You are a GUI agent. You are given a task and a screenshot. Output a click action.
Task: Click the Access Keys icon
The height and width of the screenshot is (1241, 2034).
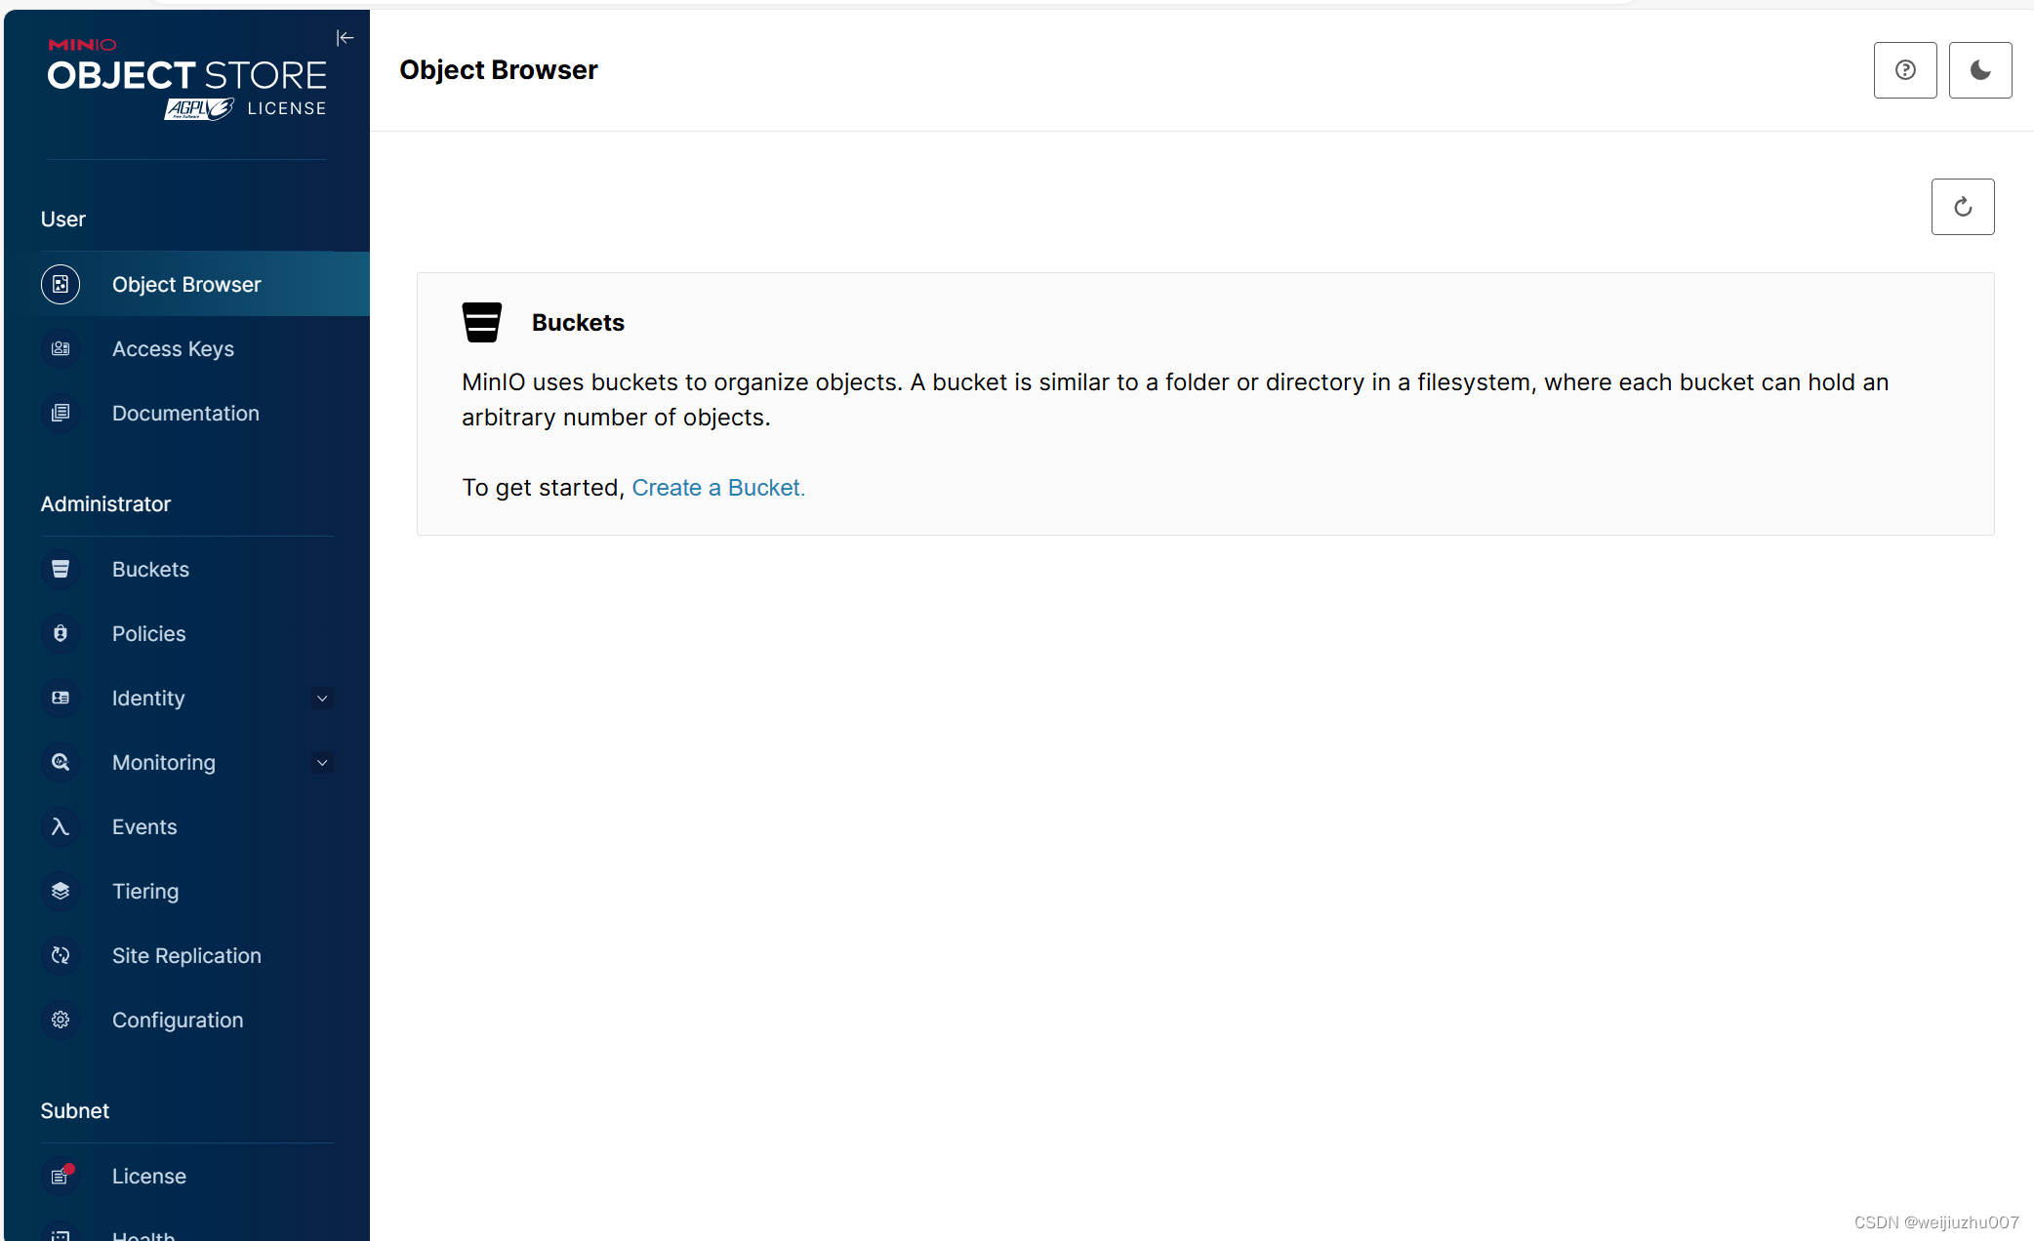point(61,348)
